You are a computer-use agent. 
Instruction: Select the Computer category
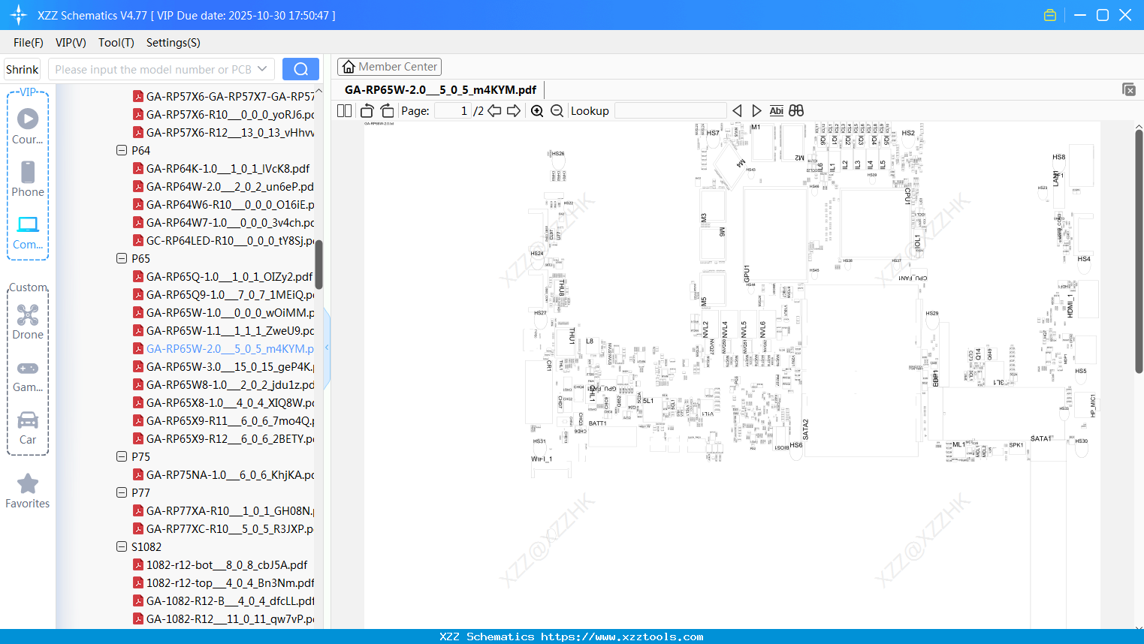(28, 233)
